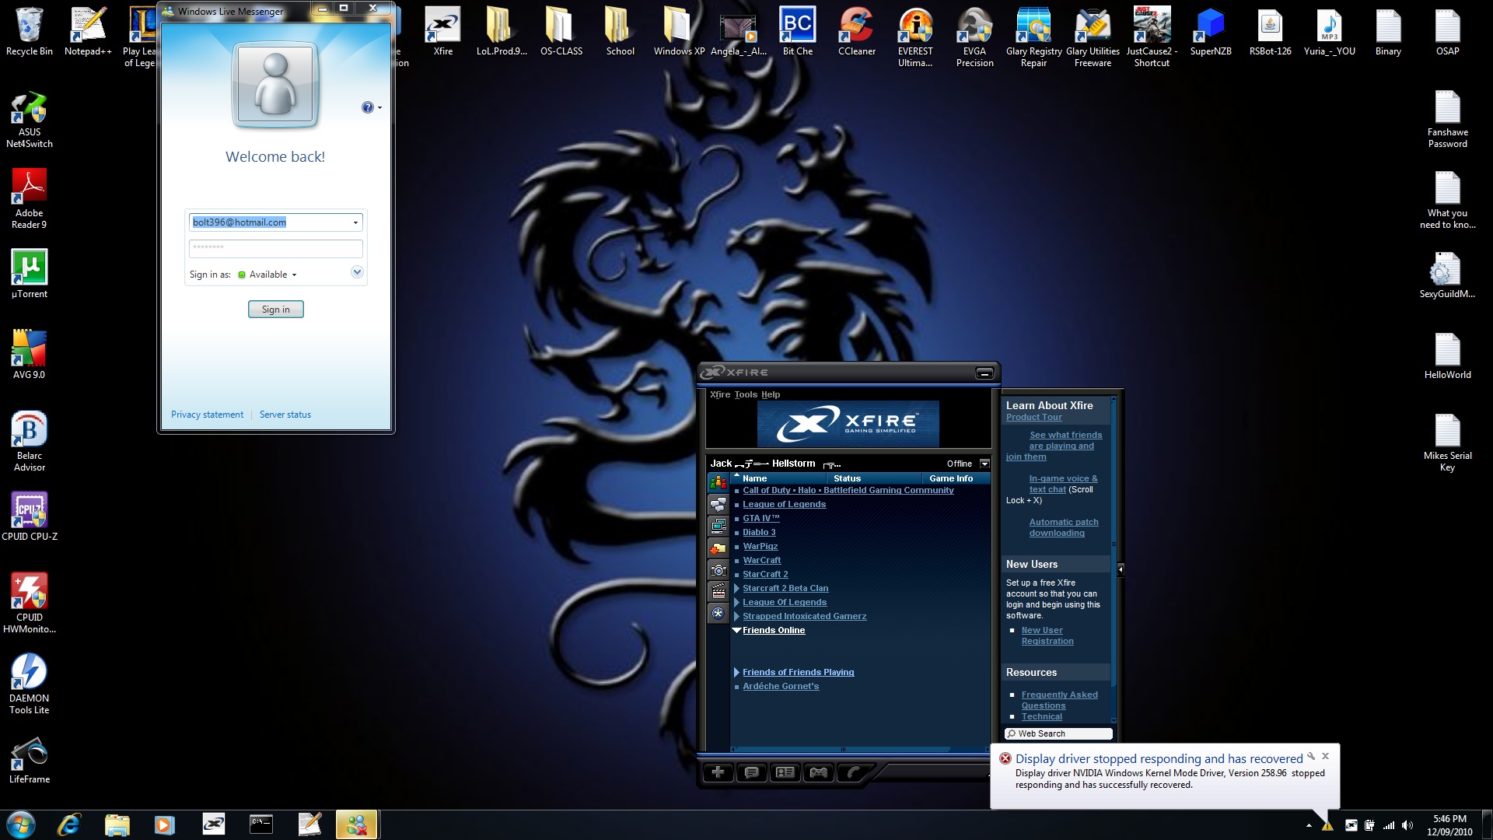Open µTorrent desktop shortcut

pos(29,275)
